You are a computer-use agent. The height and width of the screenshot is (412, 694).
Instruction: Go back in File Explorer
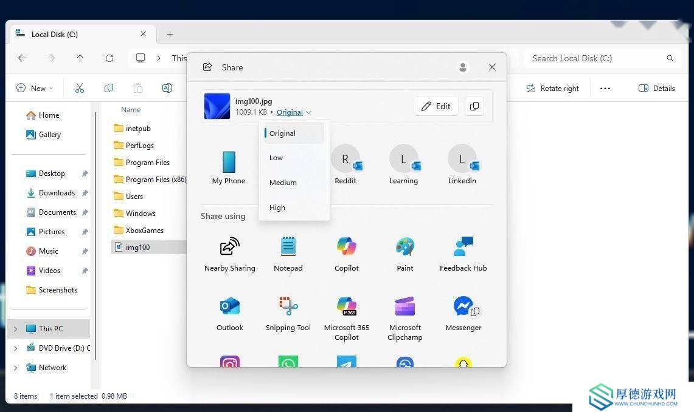[22, 58]
